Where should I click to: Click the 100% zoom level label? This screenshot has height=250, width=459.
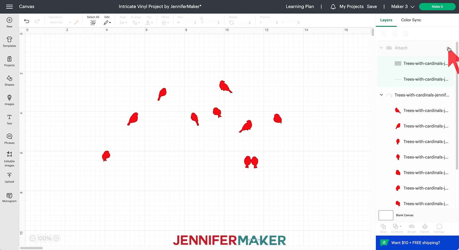(x=44, y=238)
